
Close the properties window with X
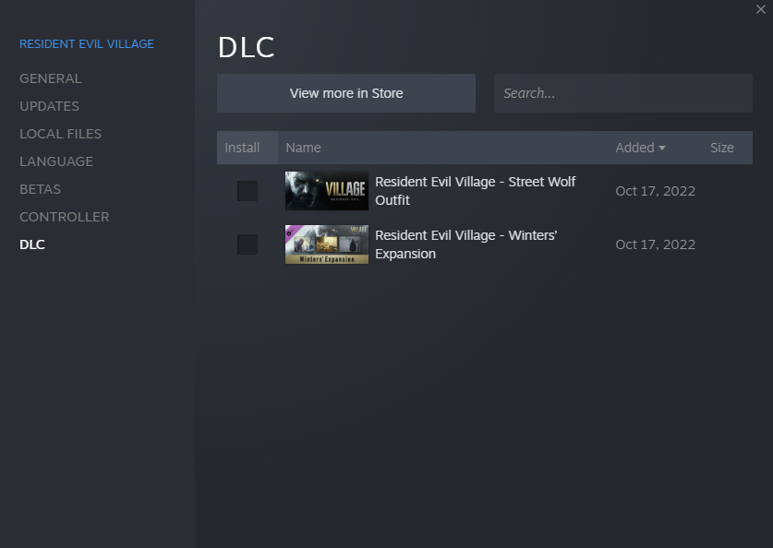click(x=760, y=9)
